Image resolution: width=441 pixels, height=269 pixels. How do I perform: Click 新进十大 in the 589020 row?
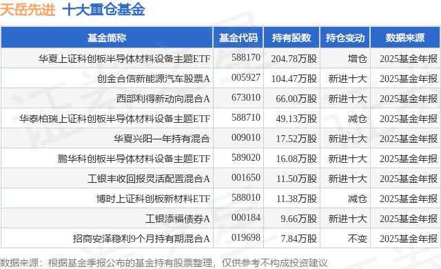tap(348, 159)
